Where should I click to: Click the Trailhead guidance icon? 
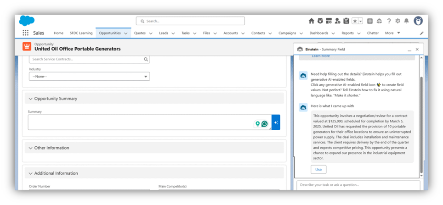pyautogui.click(x=379, y=21)
